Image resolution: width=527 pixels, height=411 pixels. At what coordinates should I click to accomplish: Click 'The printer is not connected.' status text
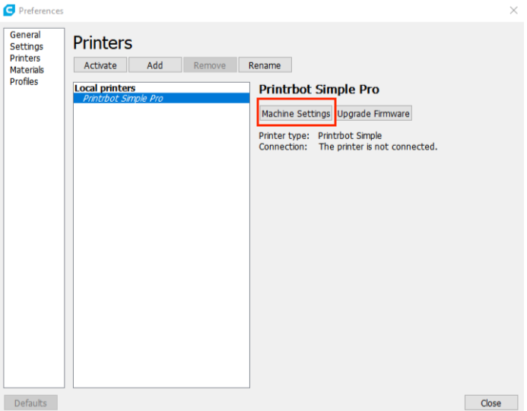pyautogui.click(x=378, y=147)
